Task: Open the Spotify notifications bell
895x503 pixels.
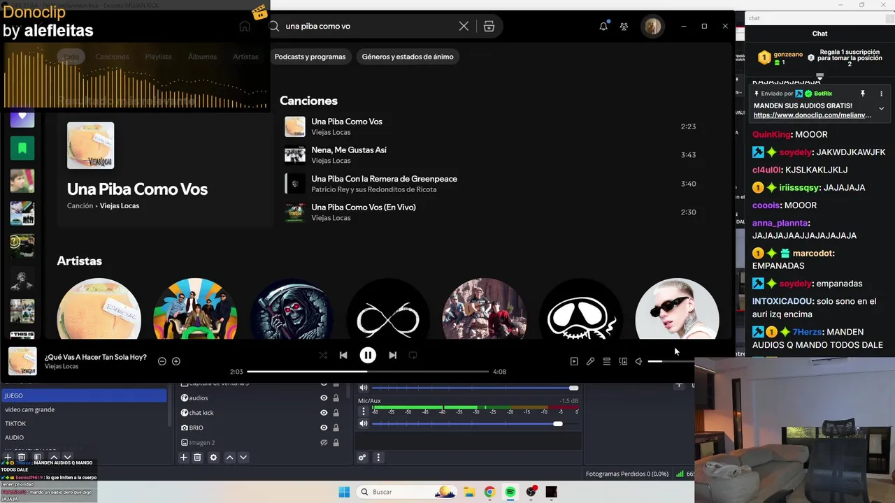Action: click(x=603, y=26)
